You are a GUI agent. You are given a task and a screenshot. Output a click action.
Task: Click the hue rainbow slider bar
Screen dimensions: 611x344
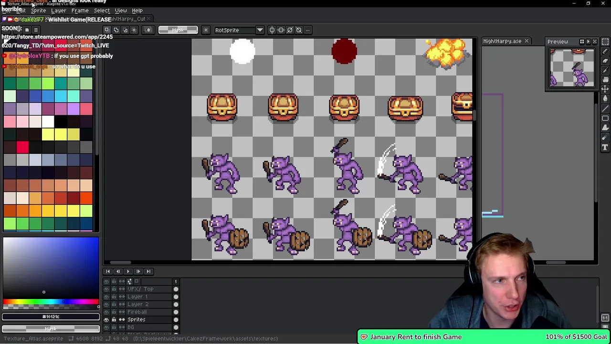click(x=51, y=302)
